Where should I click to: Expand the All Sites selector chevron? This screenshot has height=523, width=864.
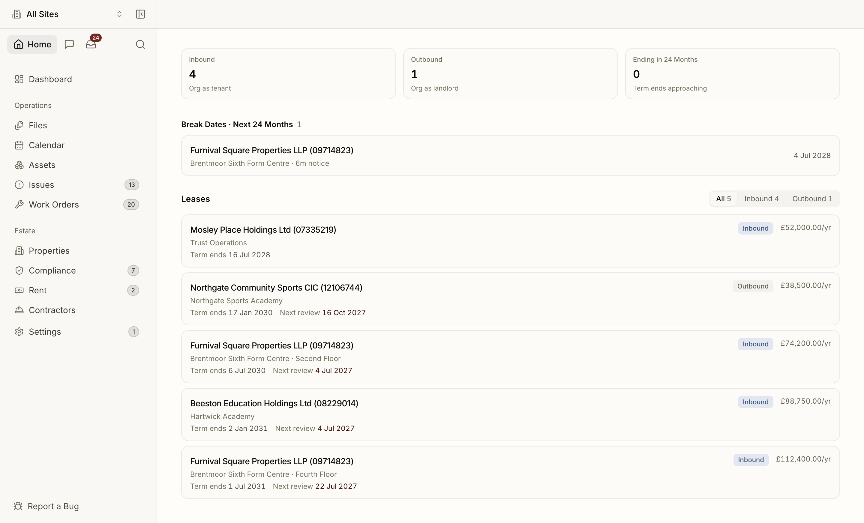pos(119,14)
